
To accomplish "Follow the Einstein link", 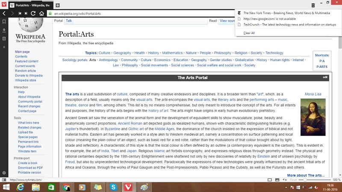I will (x=263, y=156).
